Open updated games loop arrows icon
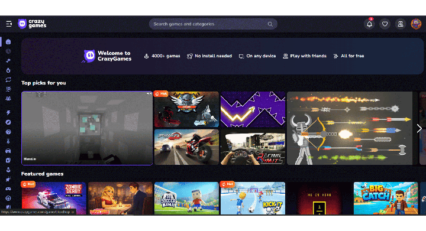 (x=8, y=80)
